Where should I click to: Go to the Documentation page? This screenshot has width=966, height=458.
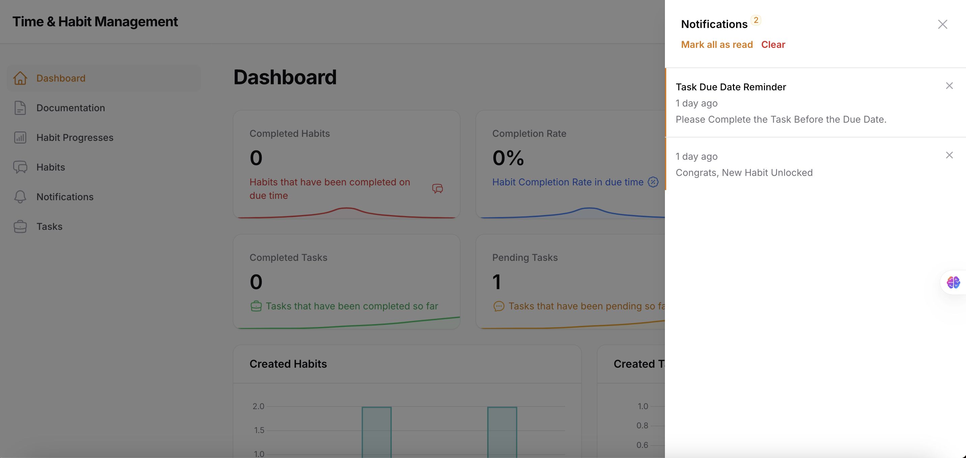pos(70,108)
